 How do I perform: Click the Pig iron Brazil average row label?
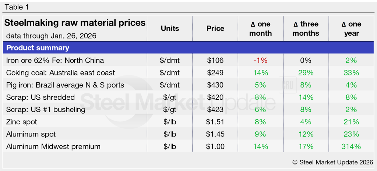pos(65,85)
